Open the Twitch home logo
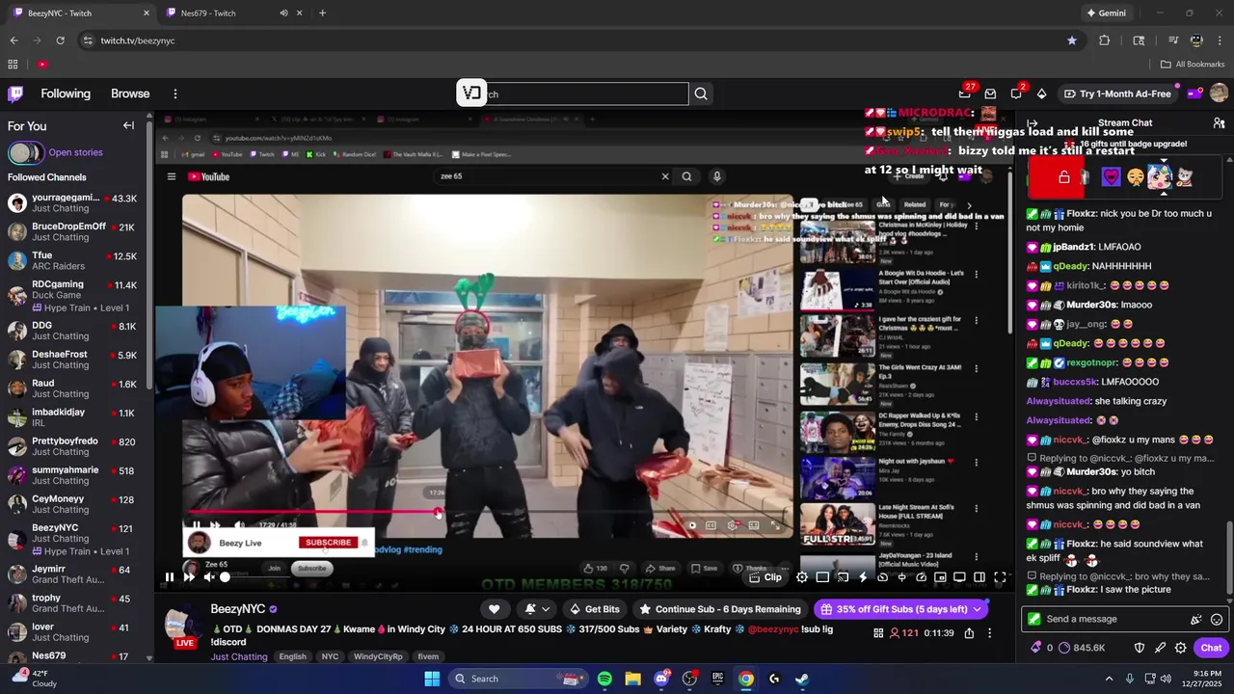The width and height of the screenshot is (1234, 694). click(15, 93)
